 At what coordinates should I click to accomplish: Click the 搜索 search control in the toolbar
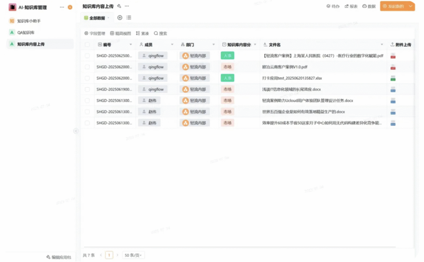tap(161, 33)
